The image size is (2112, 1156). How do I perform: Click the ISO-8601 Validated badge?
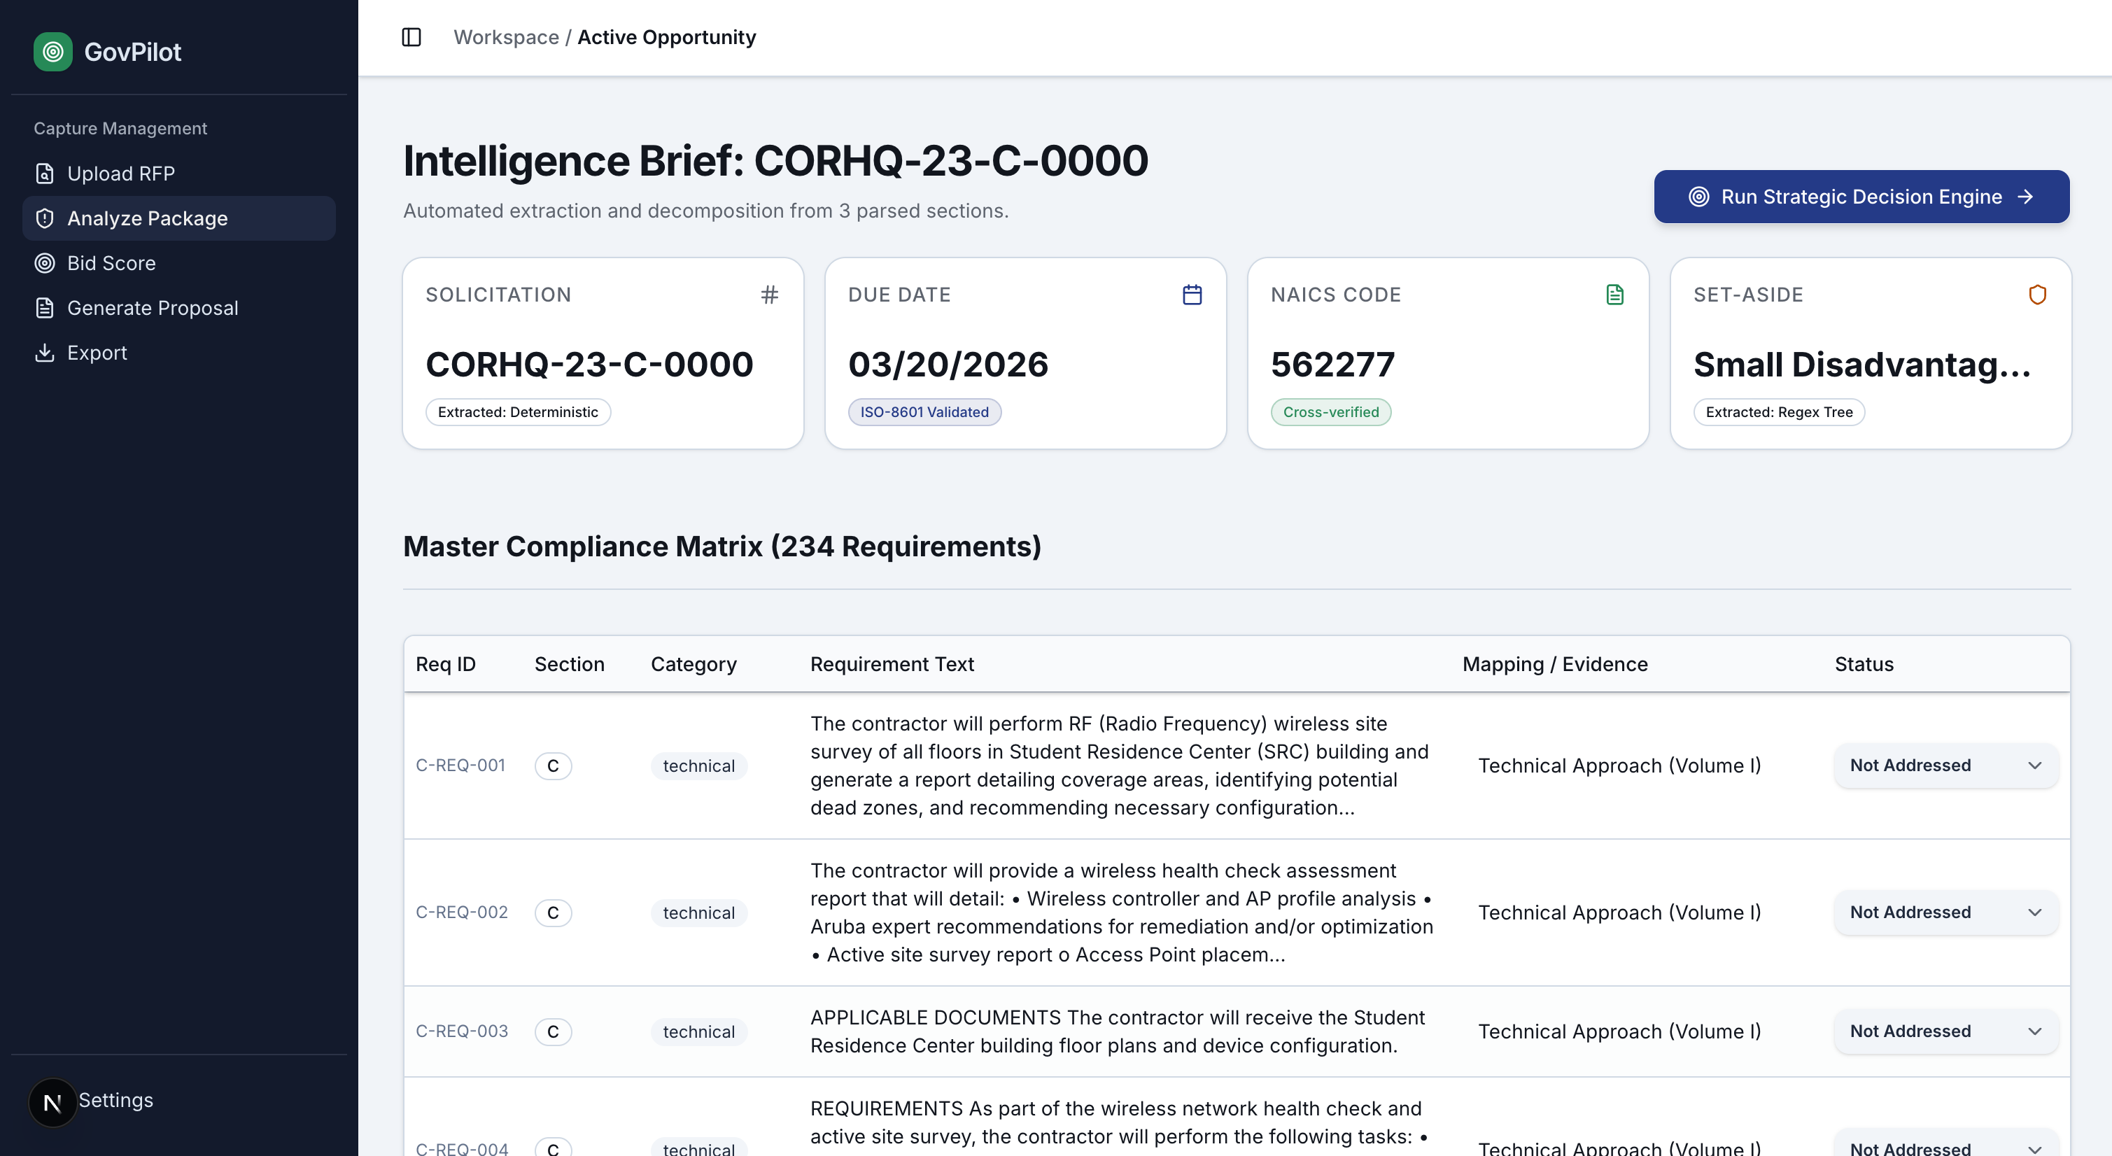coord(924,412)
